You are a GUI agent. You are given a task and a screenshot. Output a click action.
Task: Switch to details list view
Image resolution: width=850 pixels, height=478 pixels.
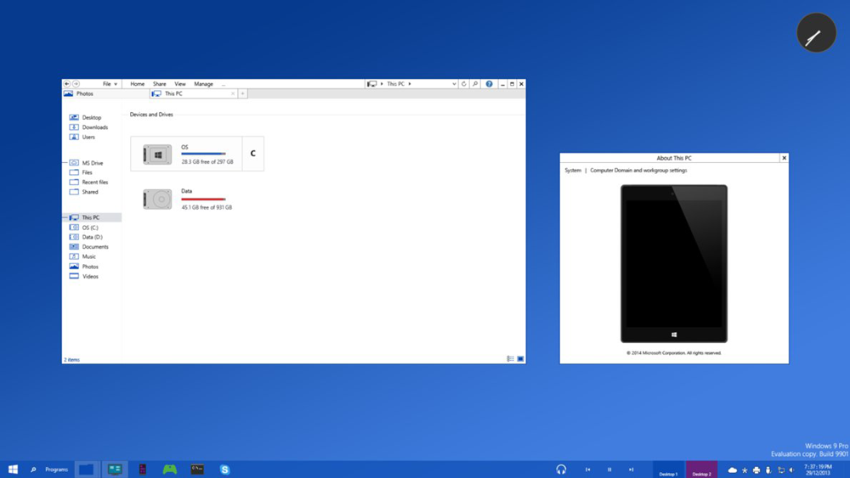pyautogui.click(x=510, y=358)
